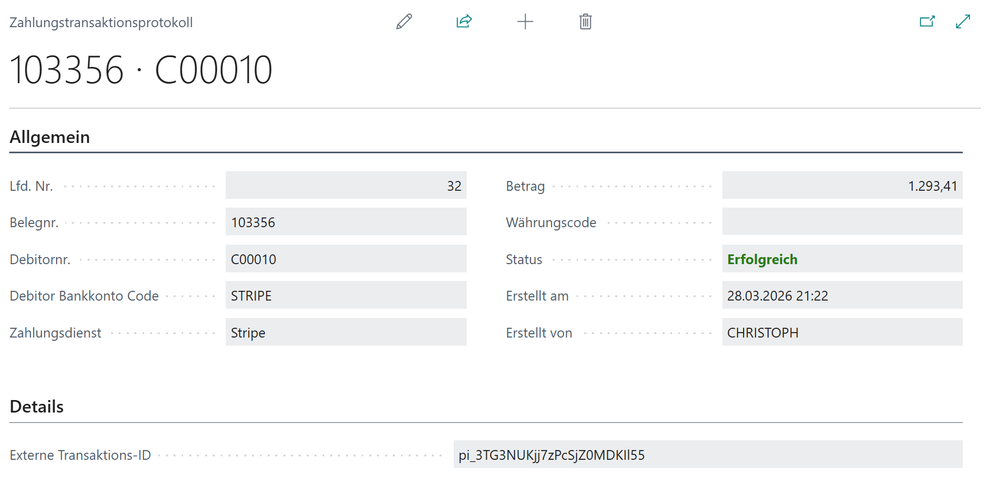Open the share icon menu

pyautogui.click(x=464, y=22)
